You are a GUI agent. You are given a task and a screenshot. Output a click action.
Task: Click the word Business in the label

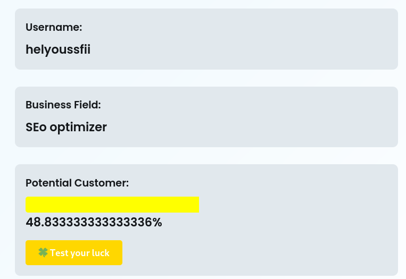click(48, 105)
